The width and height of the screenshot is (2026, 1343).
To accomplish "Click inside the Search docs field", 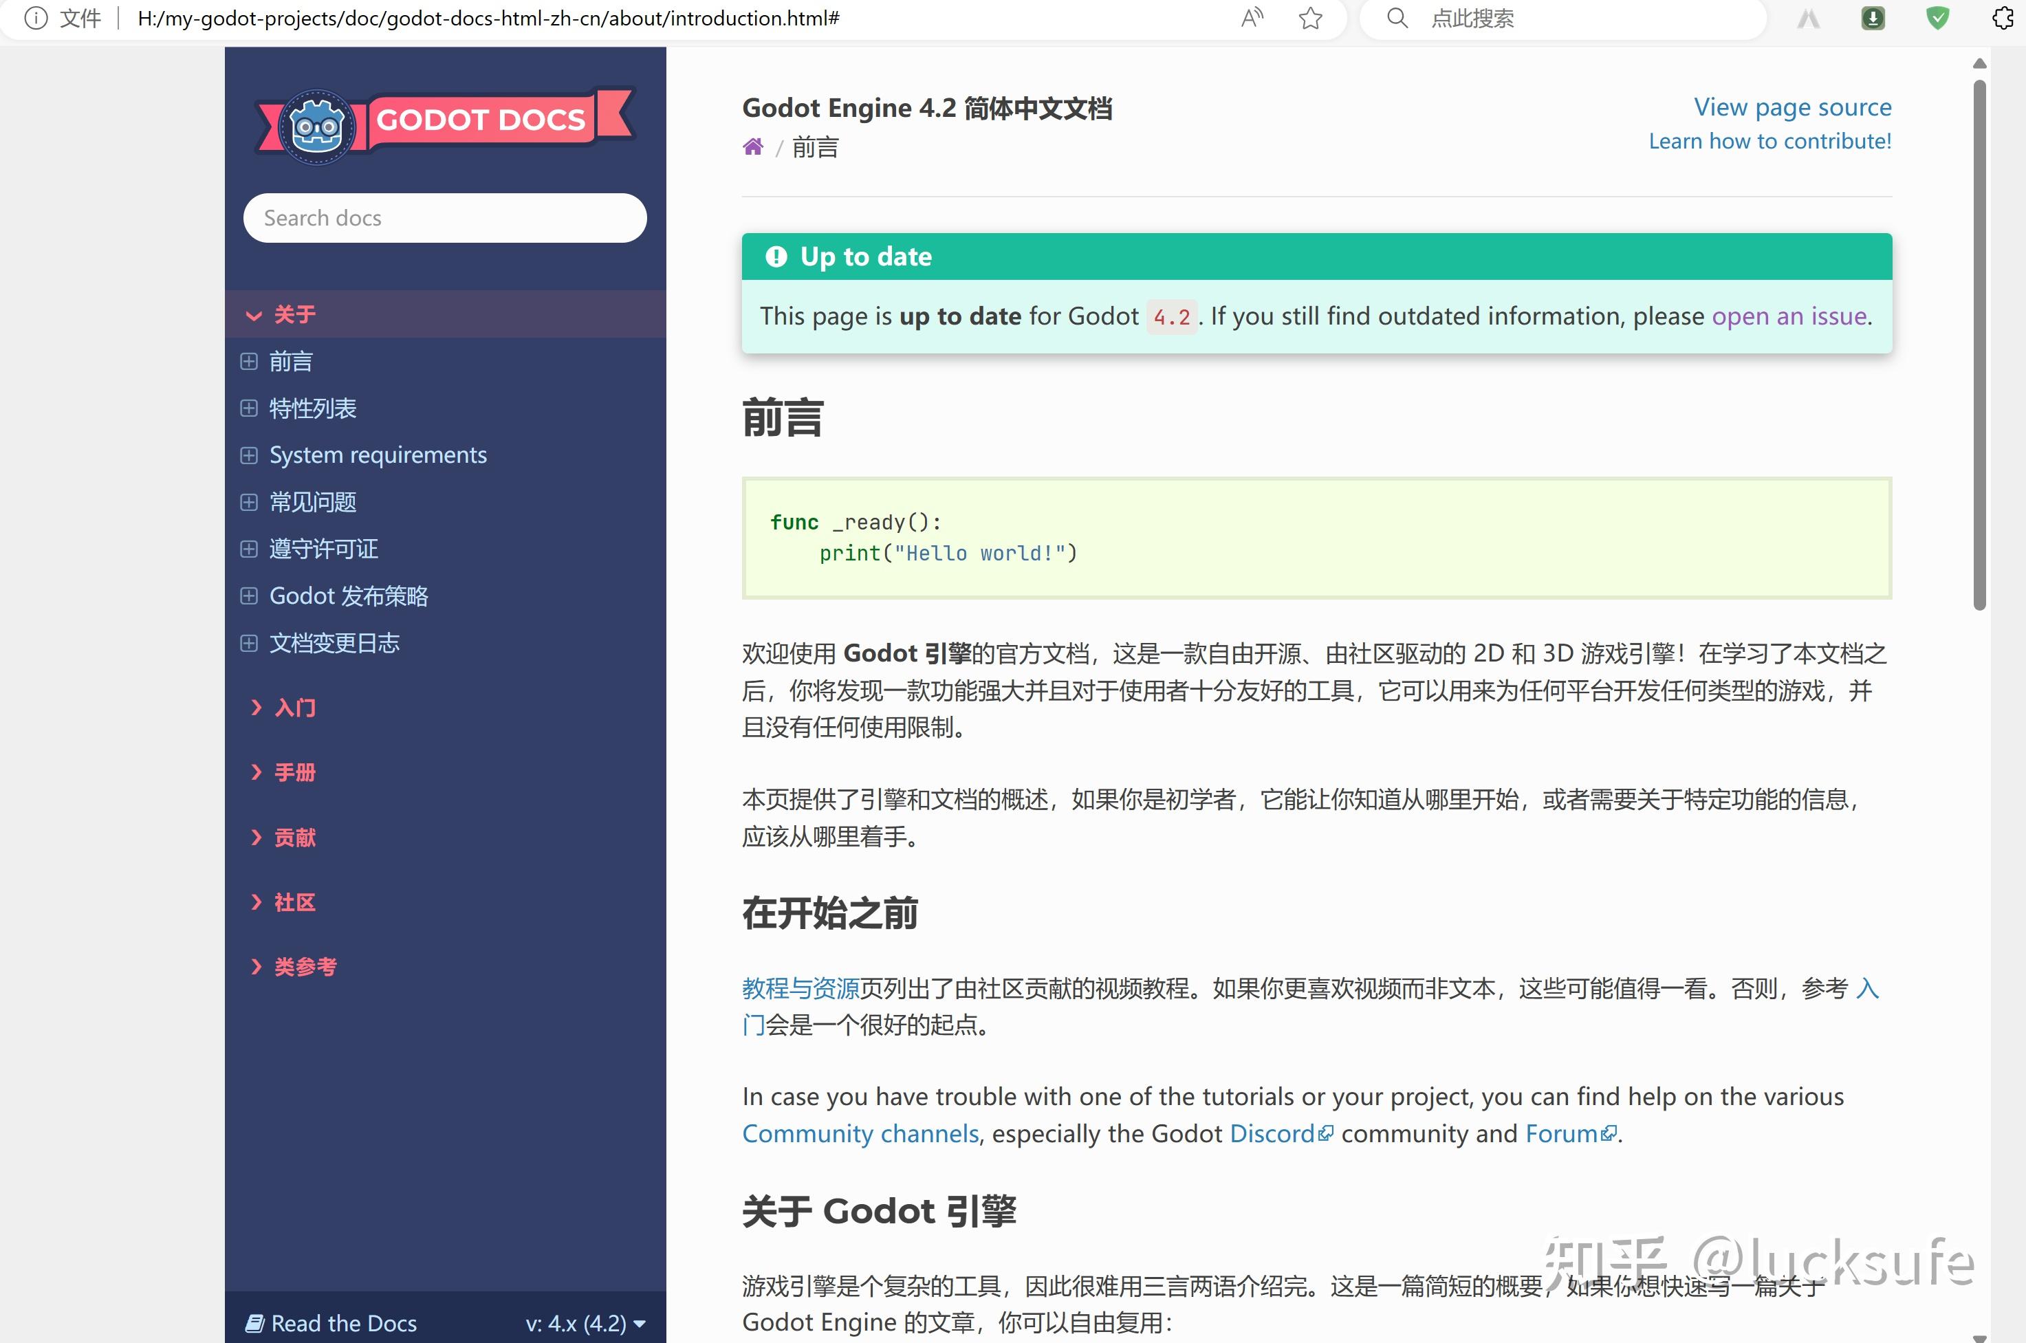I will click(444, 217).
